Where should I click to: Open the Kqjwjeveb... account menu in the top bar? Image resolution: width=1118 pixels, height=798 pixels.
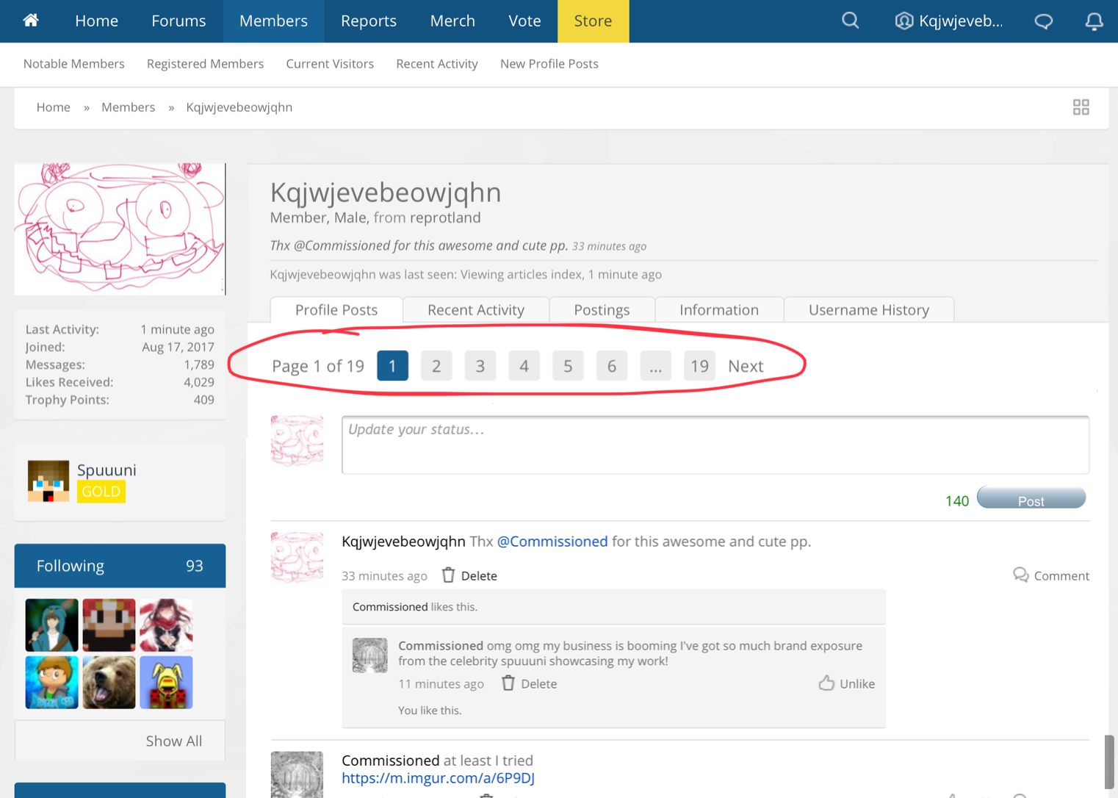[948, 21]
